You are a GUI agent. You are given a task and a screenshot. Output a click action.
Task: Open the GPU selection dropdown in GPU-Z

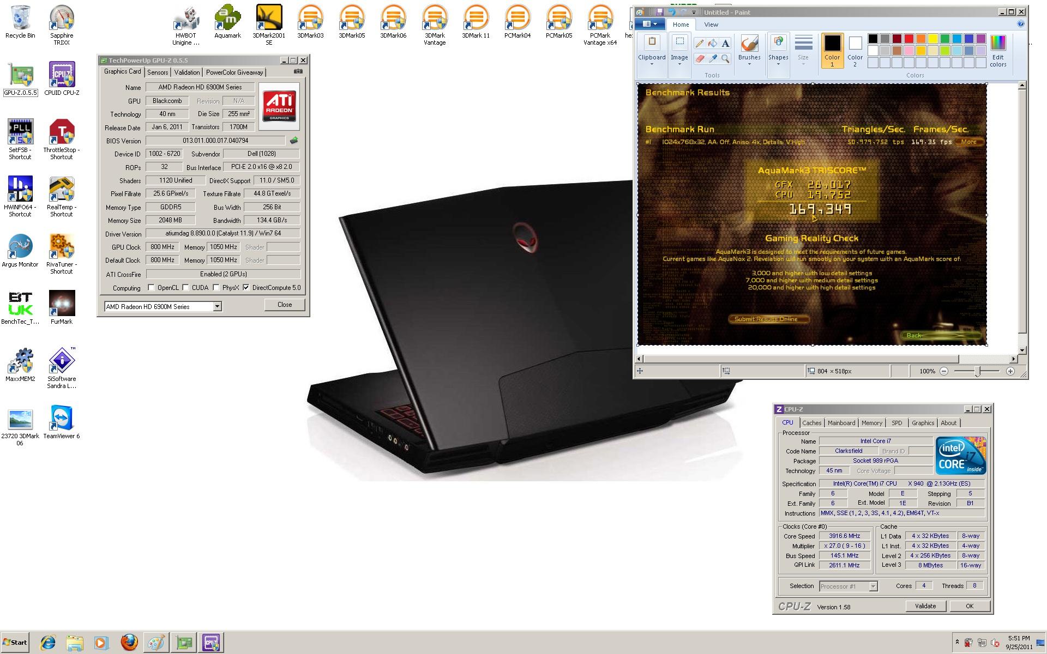[218, 306]
